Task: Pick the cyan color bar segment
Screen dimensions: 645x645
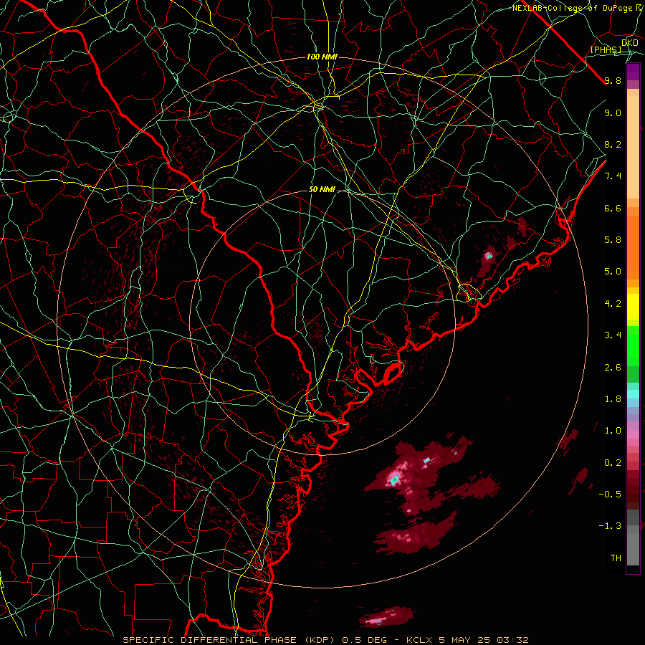Action: pos(633,394)
